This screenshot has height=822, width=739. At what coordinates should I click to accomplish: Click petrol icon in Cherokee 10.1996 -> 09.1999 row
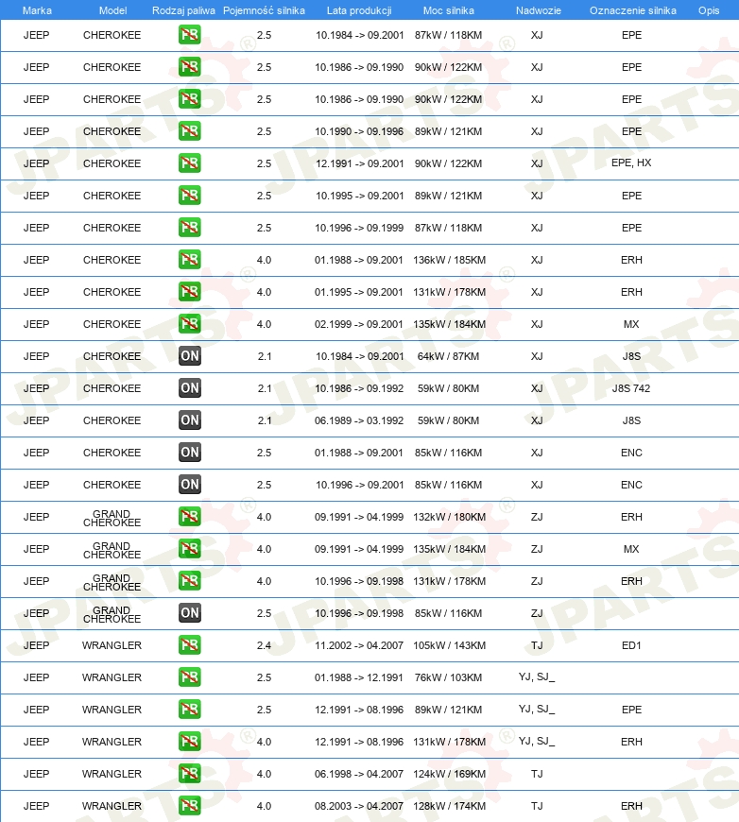pos(189,228)
